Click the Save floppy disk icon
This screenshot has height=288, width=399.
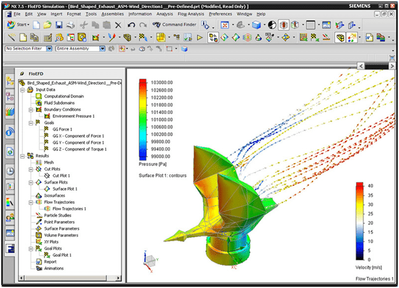(x=59, y=25)
